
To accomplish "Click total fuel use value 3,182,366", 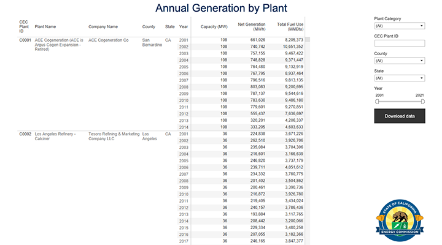I will pos(294,235).
